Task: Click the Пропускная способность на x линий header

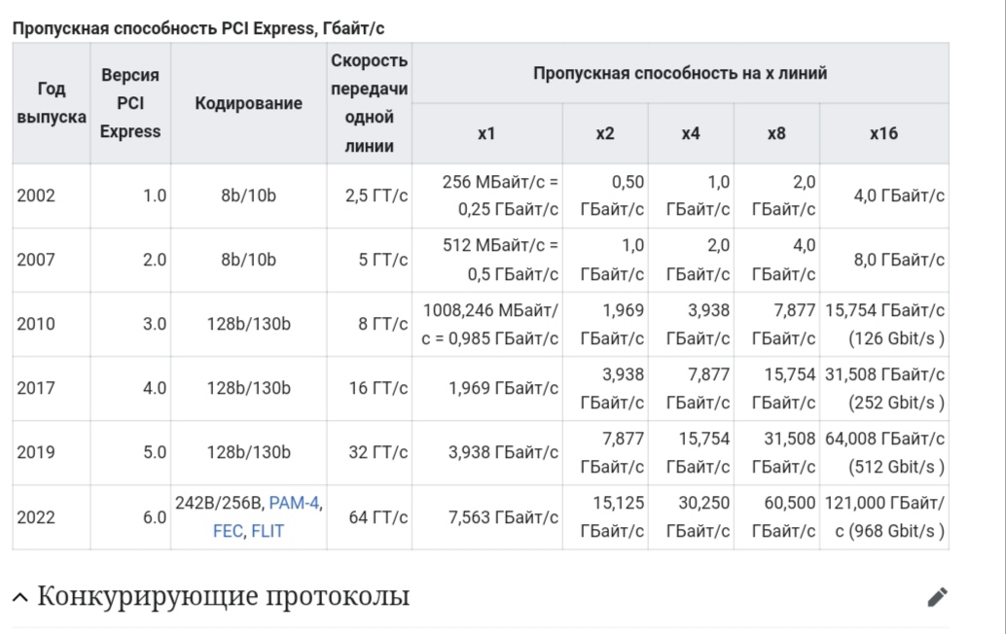Action: pyautogui.click(x=680, y=73)
